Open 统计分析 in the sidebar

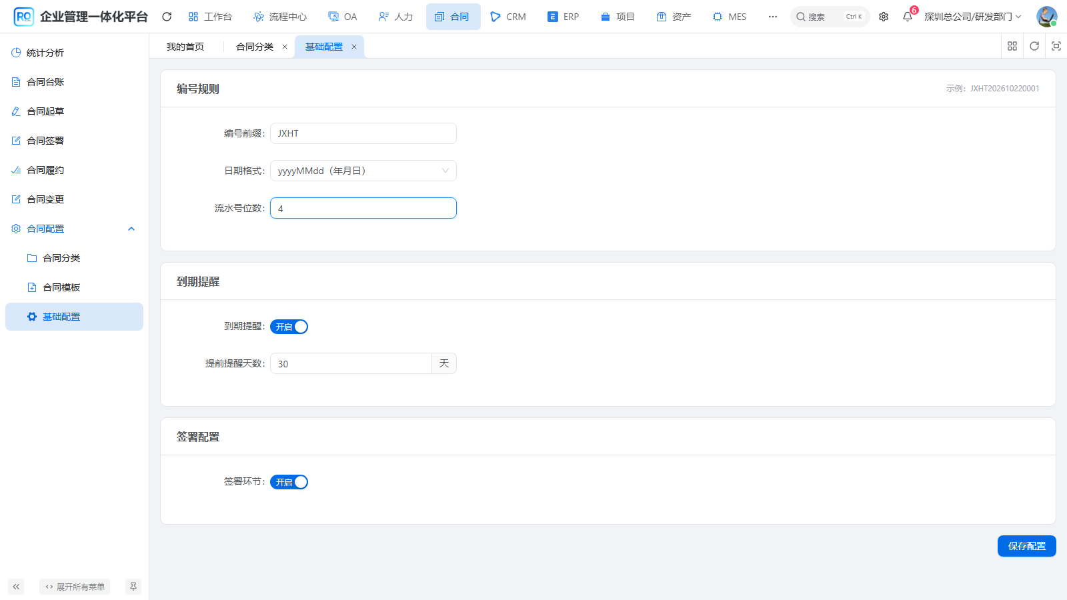tap(74, 53)
